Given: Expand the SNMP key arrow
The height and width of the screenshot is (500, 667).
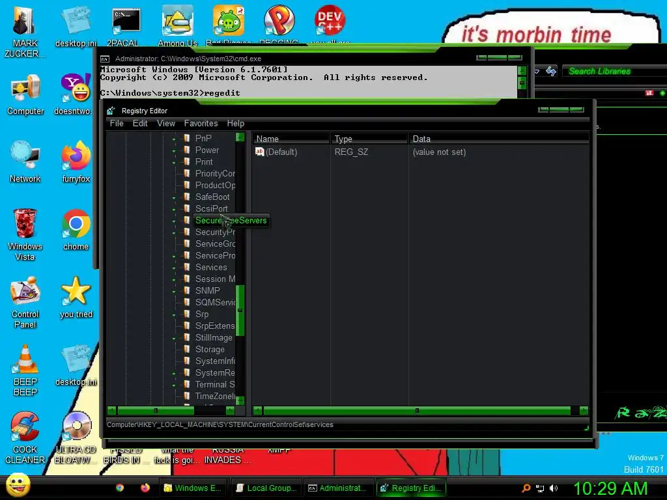Looking at the screenshot, I should pos(174,292).
